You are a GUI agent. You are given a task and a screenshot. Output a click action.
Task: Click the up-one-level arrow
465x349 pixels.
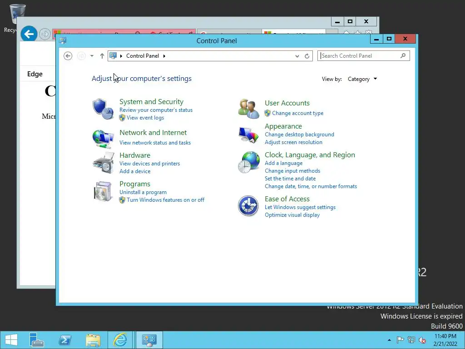[102, 56]
